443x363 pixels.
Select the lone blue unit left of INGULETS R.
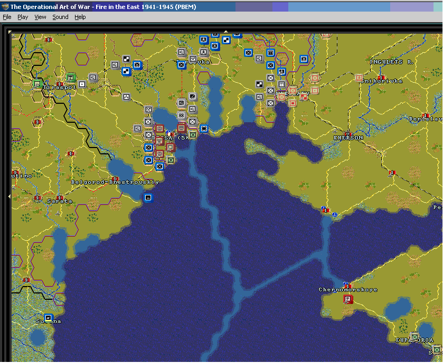pyautogui.click(x=304, y=59)
